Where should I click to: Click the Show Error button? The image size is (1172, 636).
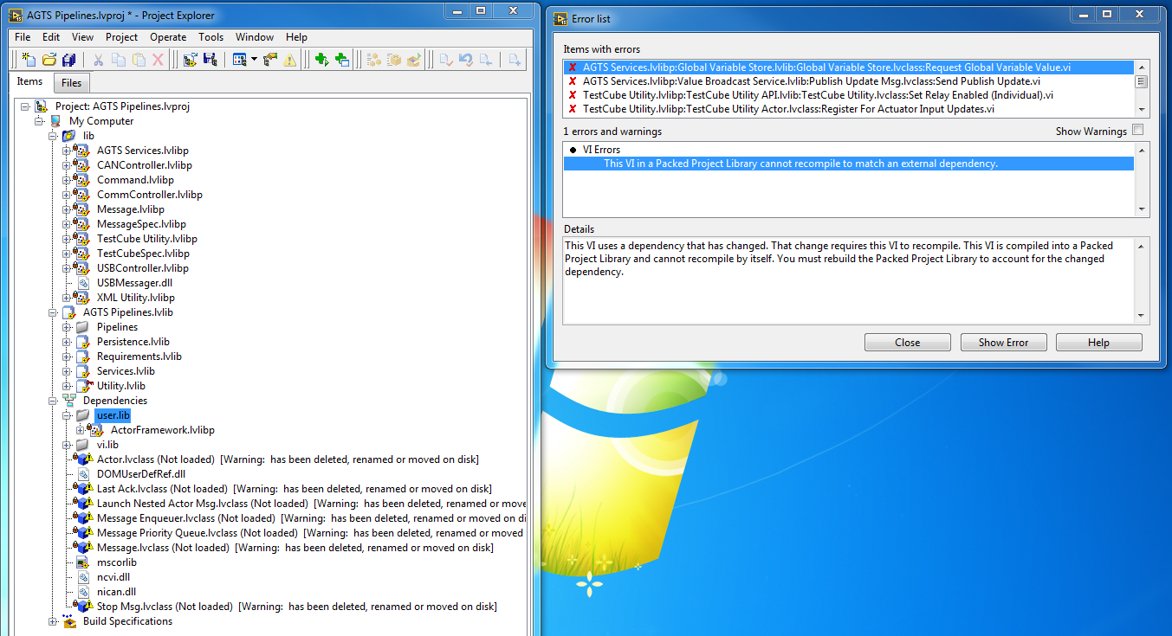1003,343
